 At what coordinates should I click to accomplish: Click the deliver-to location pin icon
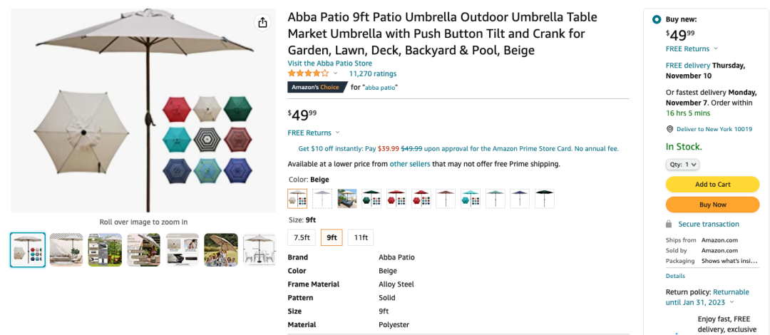(669, 129)
